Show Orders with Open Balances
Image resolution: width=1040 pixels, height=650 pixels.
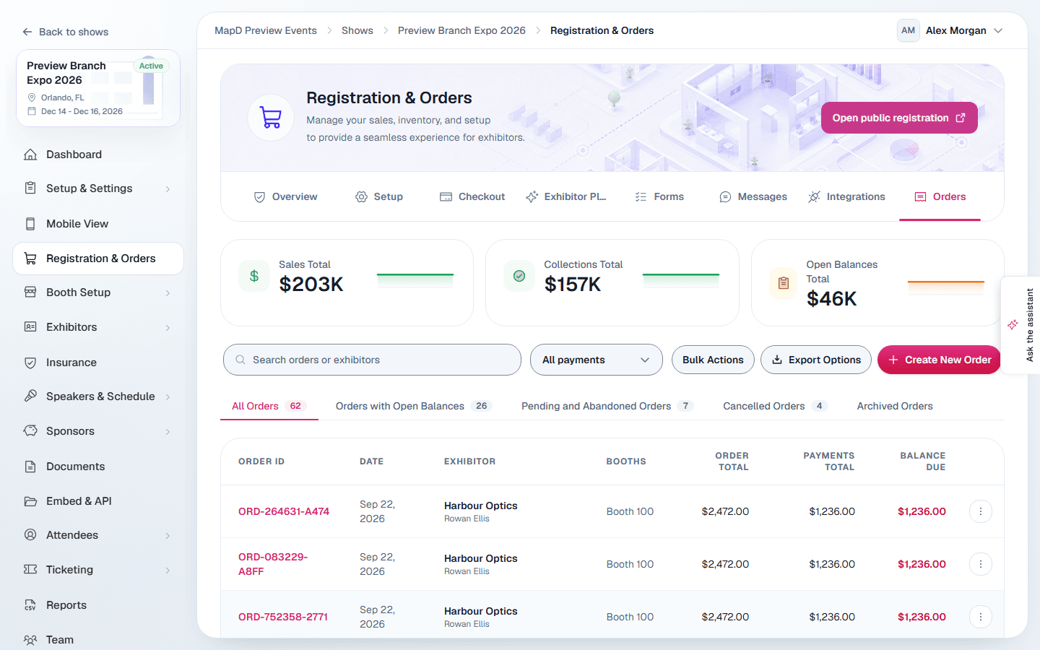click(413, 406)
